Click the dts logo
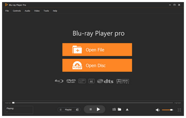This screenshot has width=186, height=118. (105, 81)
